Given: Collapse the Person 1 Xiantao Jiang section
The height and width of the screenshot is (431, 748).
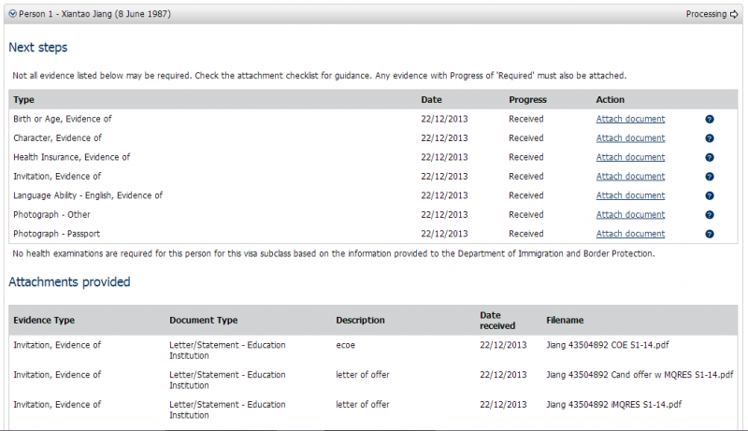Looking at the screenshot, I should 13,14.
